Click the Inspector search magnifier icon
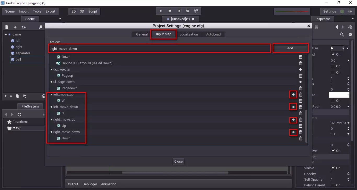 pos(342,34)
